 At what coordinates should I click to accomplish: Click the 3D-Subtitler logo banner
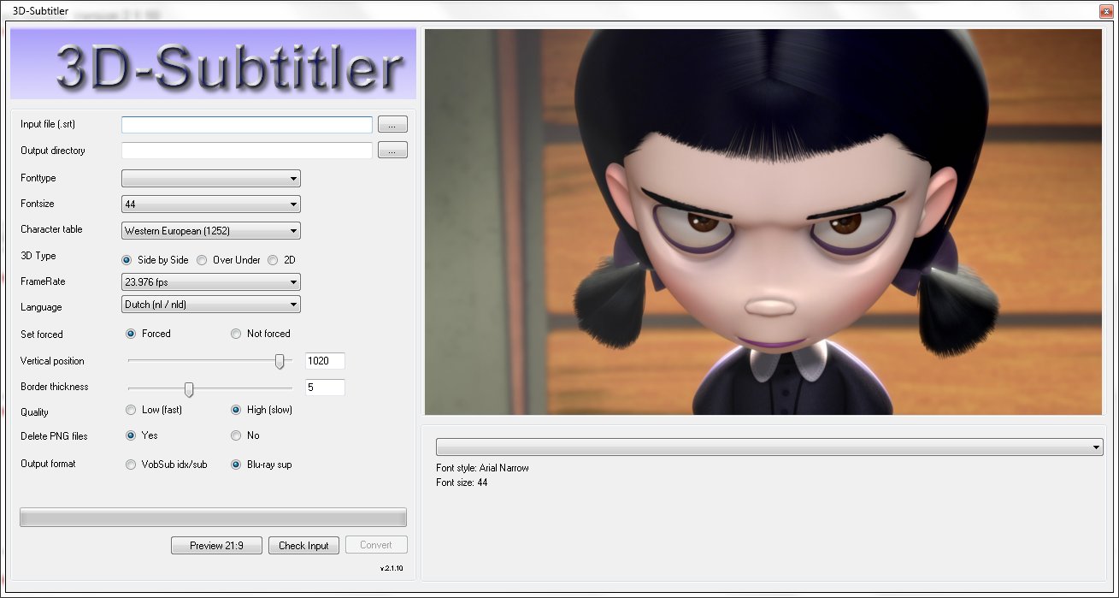(x=213, y=64)
